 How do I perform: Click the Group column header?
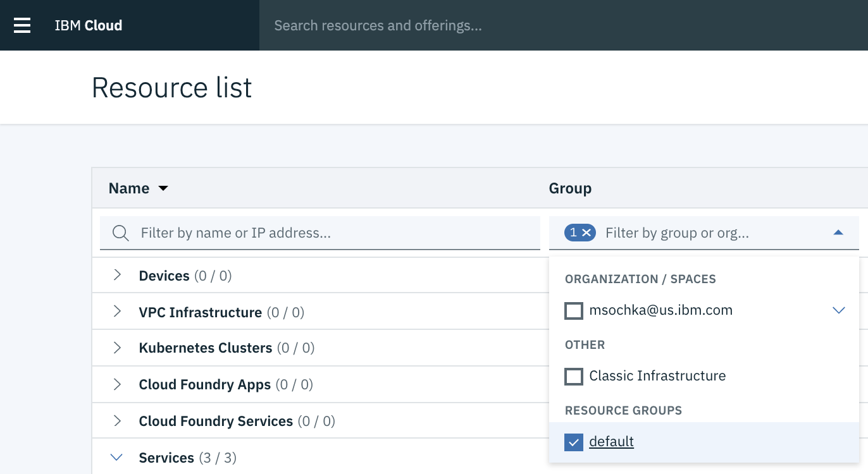tap(570, 188)
